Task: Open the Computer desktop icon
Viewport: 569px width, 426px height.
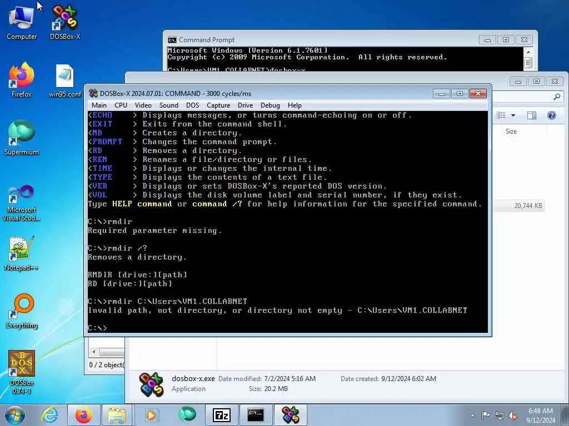Action: pos(22,23)
